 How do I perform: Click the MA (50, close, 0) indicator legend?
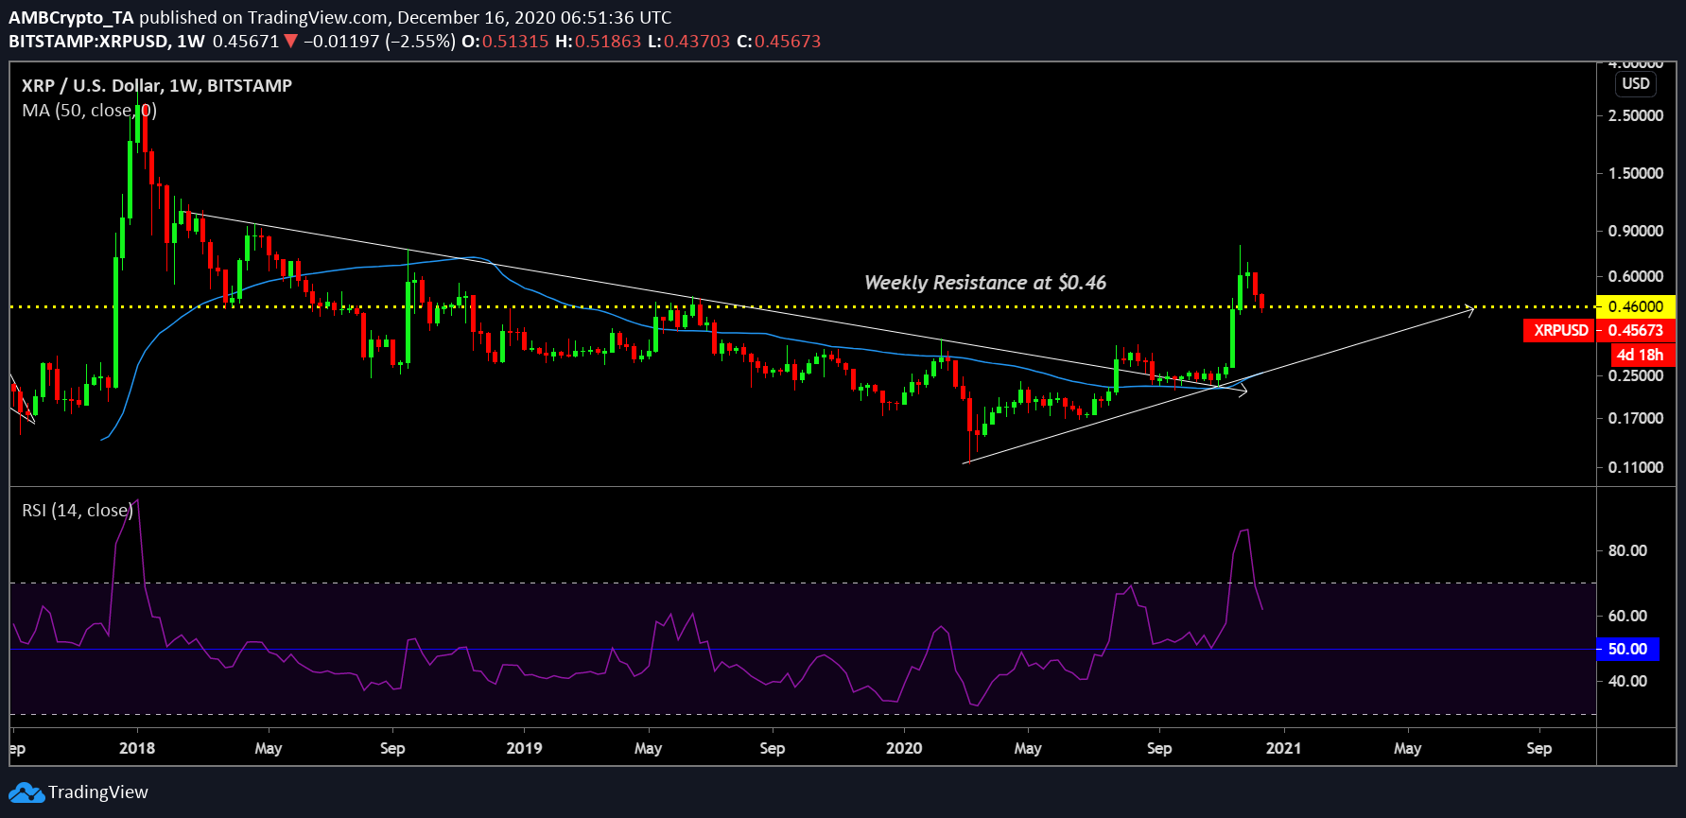coord(90,111)
